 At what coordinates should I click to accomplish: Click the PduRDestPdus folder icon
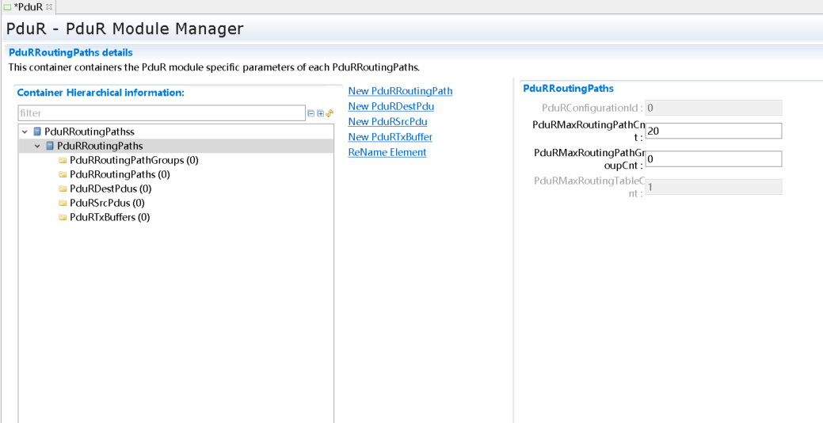tap(63, 189)
